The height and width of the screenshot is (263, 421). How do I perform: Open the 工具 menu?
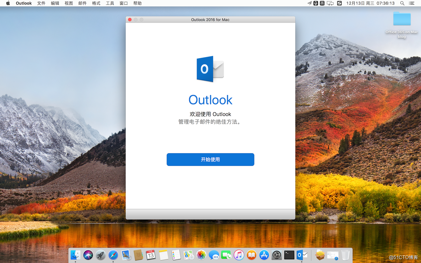110,3
